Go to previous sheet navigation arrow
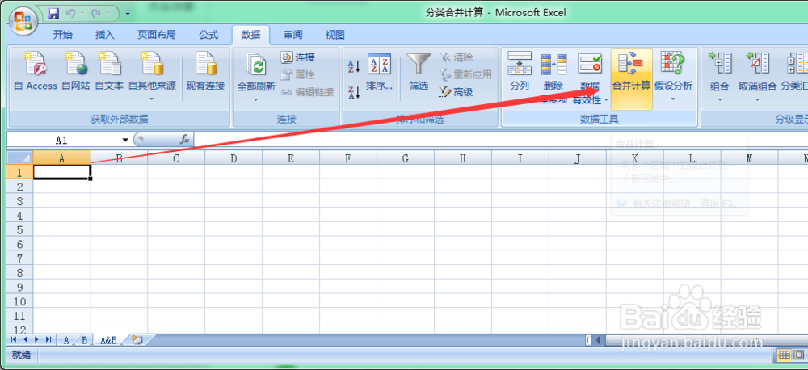The width and height of the screenshot is (808, 370). tap(24, 339)
